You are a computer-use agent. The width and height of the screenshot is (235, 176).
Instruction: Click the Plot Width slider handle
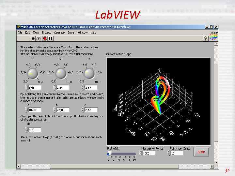pos(110,153)
